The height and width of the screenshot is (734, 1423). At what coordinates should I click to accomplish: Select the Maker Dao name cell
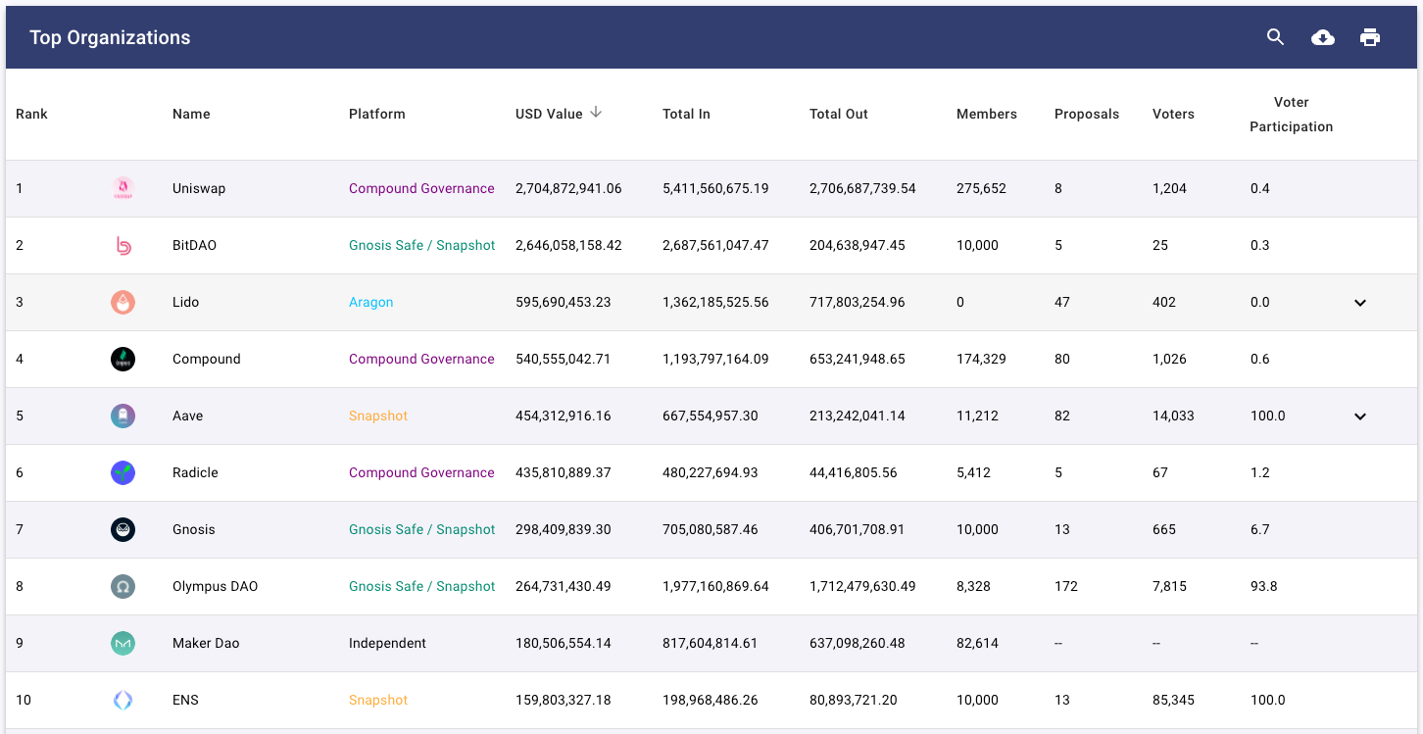click(x=206, y=643)
